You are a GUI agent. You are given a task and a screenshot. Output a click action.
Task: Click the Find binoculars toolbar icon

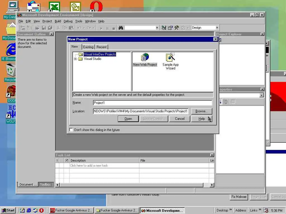coord(121,28)
